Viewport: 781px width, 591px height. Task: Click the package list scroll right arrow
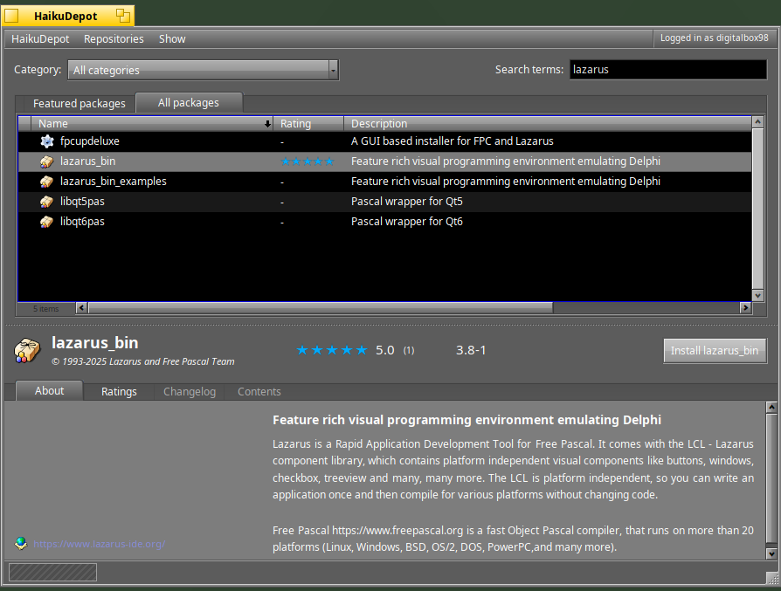[746, 308]
